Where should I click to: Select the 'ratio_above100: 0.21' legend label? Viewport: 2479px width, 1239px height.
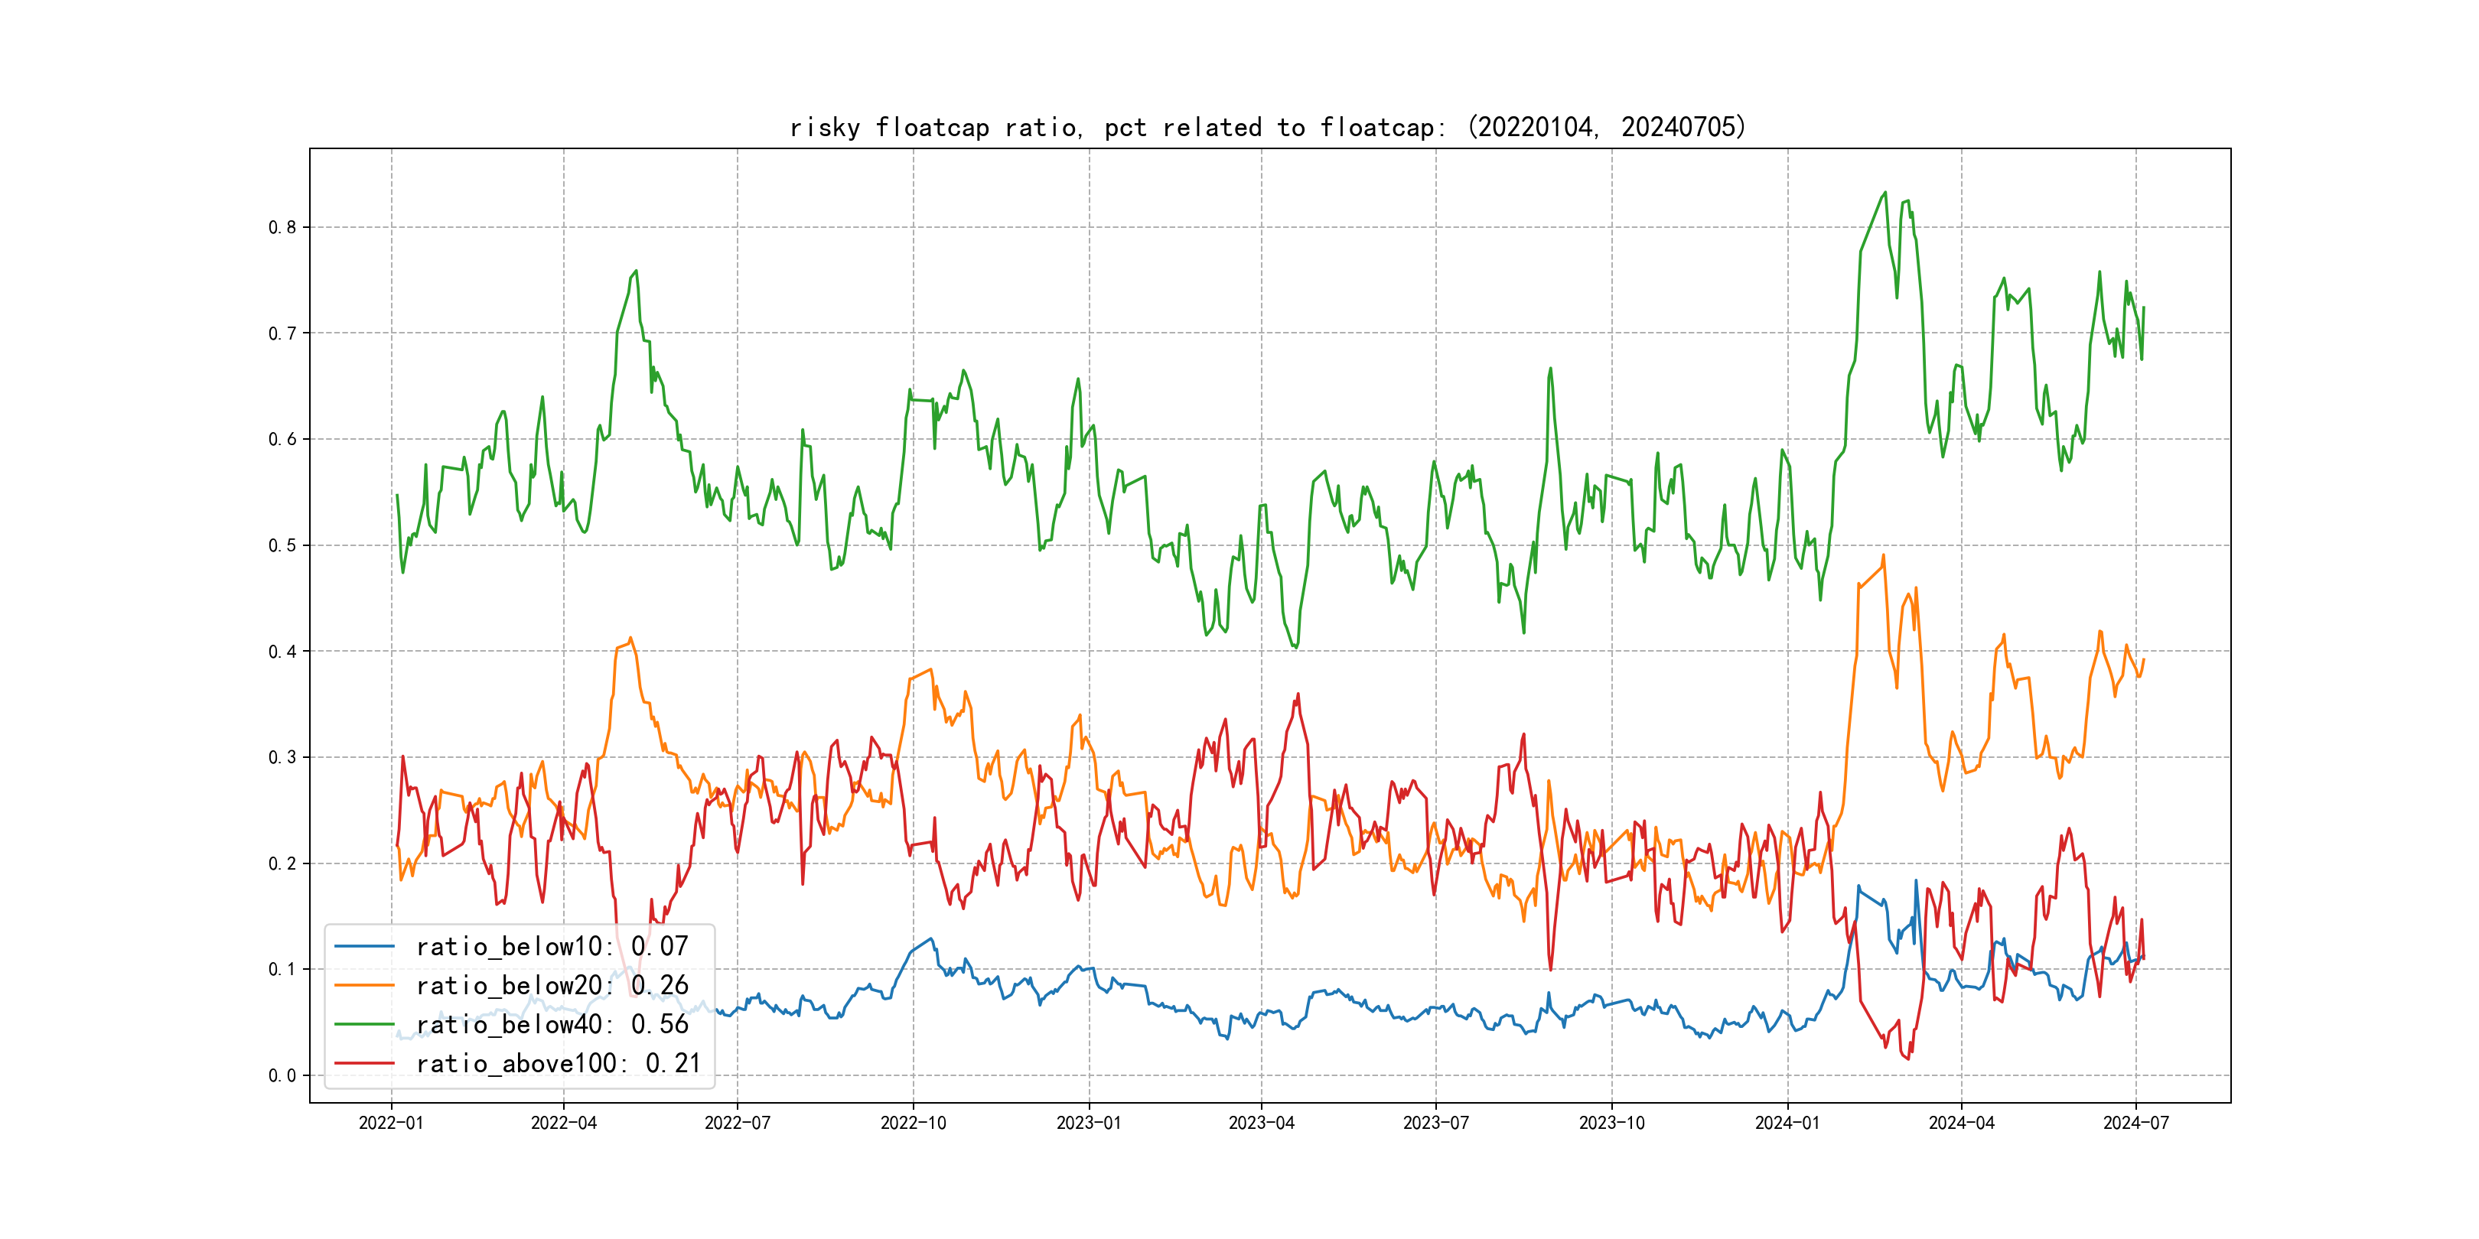point(559,1063)
